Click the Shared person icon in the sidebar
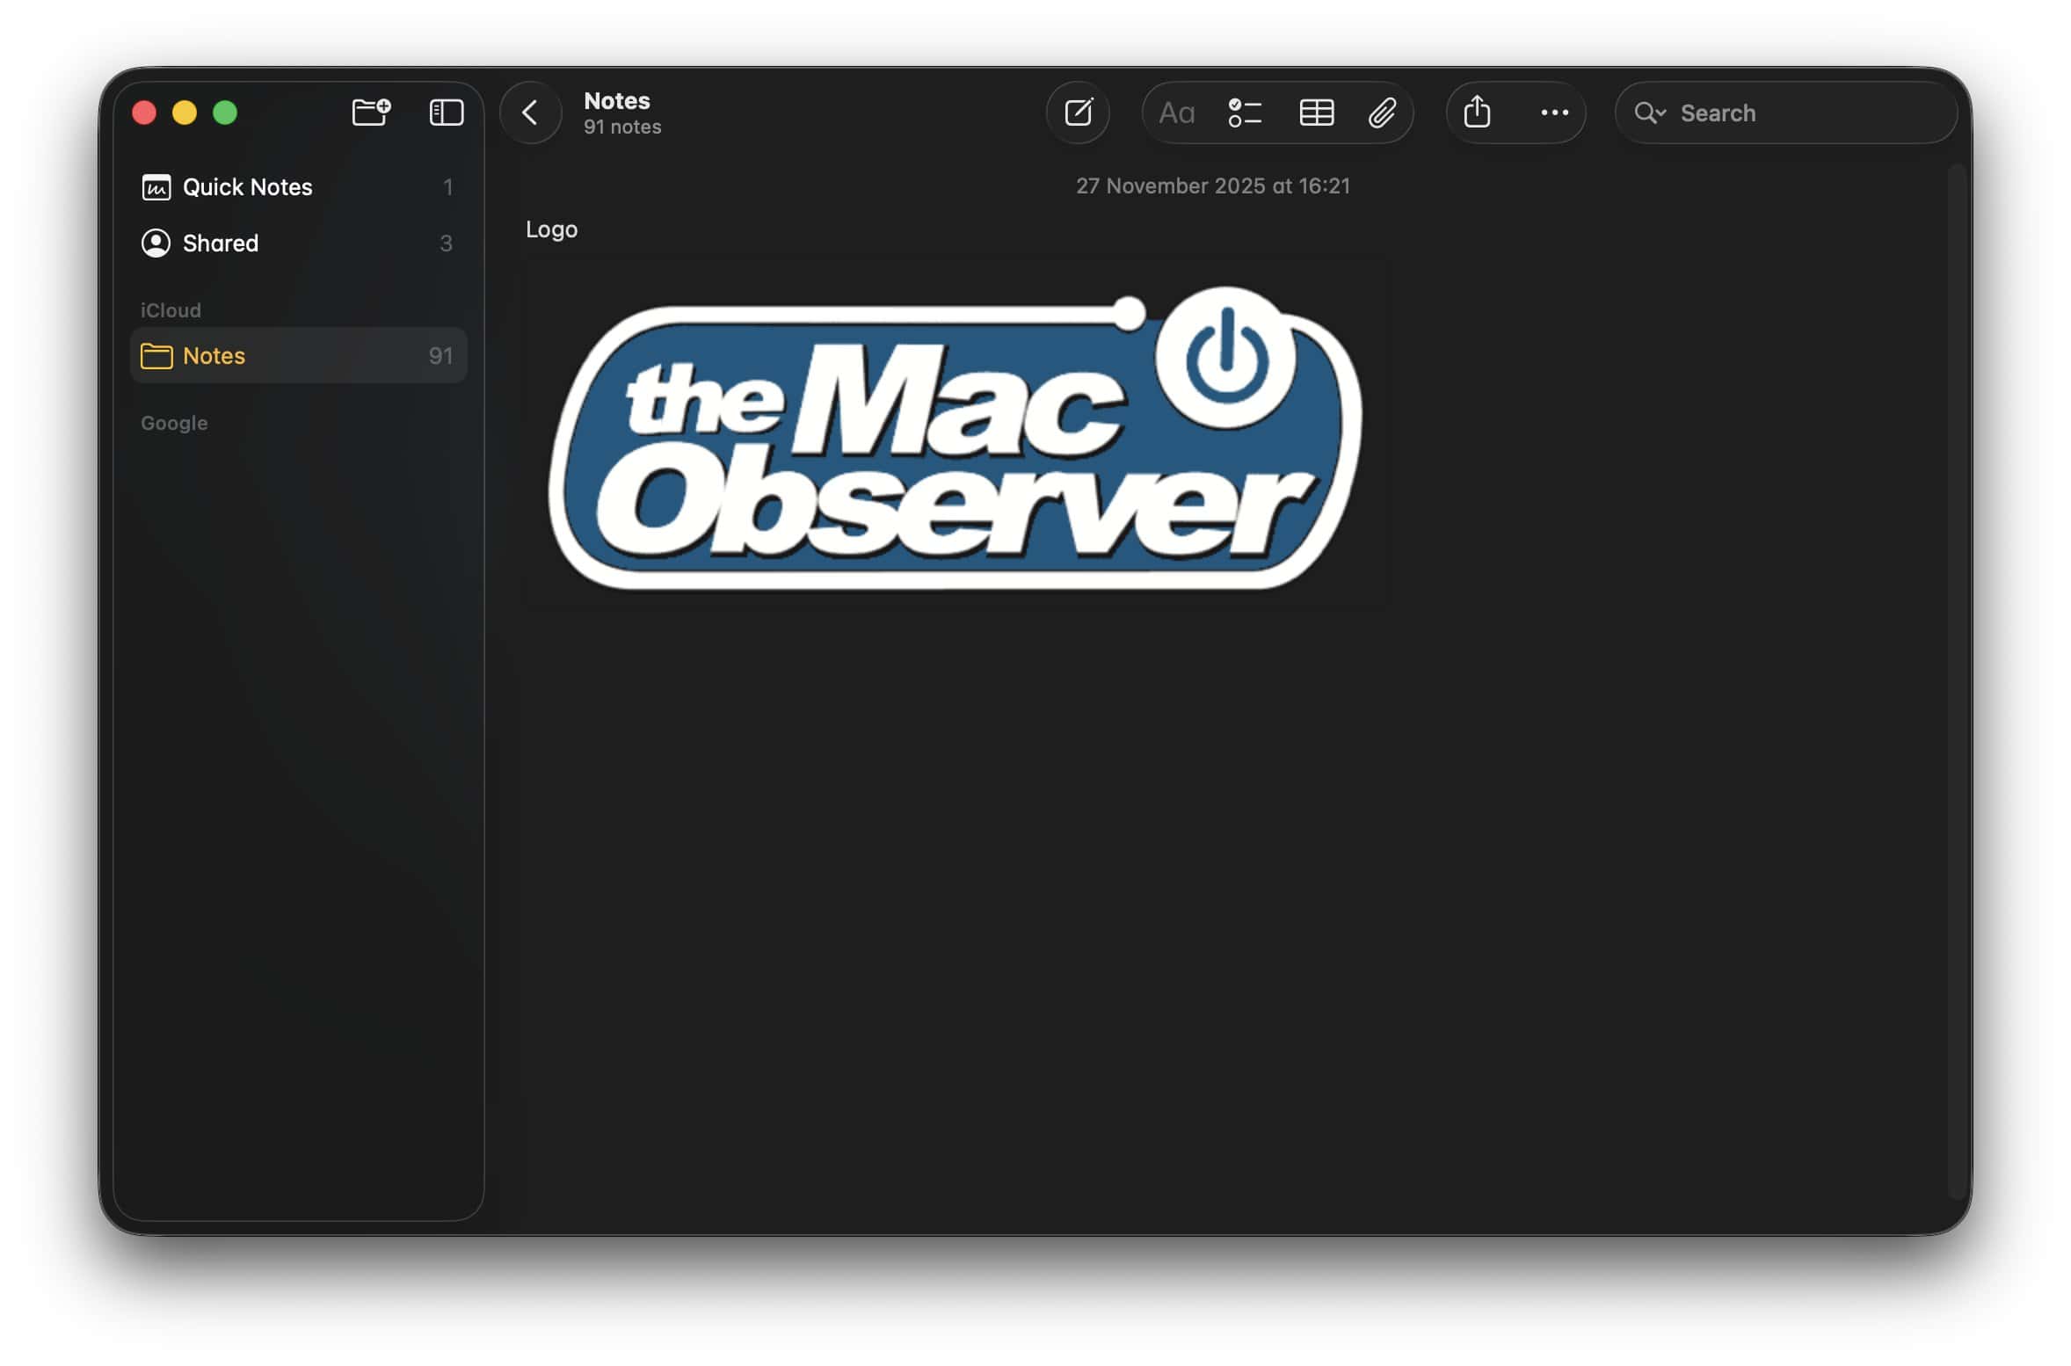2071x1366 pixels. pyautogui.click(x=156, y=243)
